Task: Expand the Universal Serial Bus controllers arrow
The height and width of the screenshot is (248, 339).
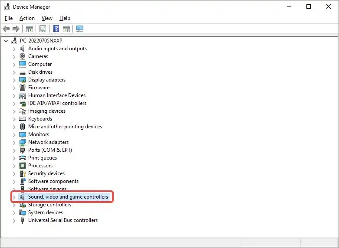Action: coord(14,220)
